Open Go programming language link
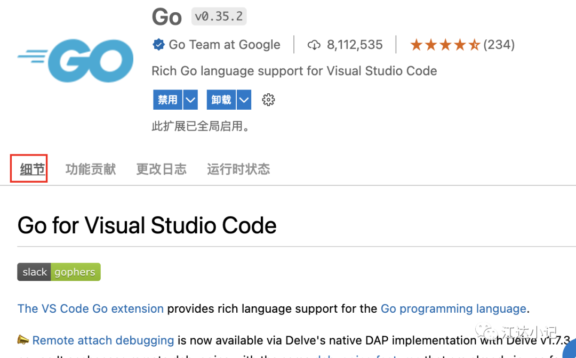576x358 pixels. [x=453, y=308]
